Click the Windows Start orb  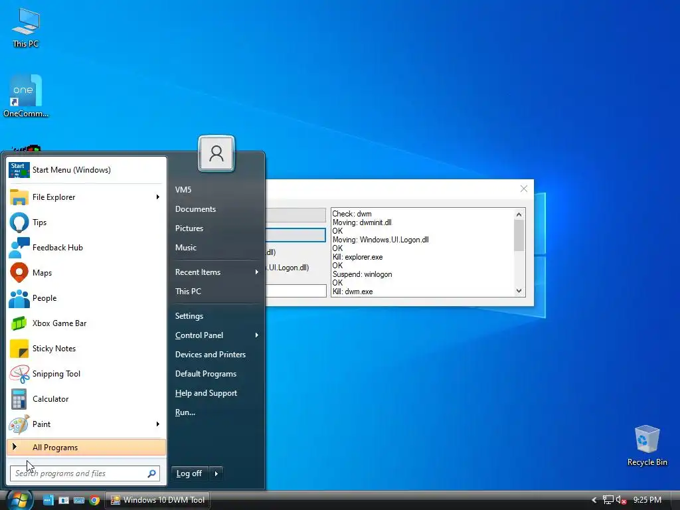(x=19, y=500)
